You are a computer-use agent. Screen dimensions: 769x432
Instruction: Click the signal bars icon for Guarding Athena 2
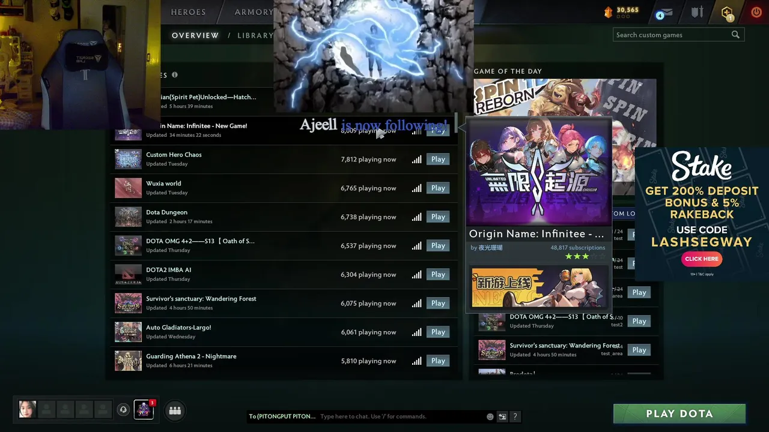416,361
